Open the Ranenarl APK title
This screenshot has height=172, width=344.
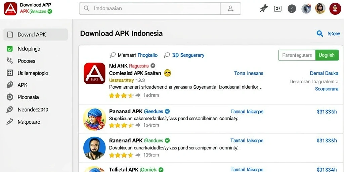pyautogui.click(x=126, y=140)
